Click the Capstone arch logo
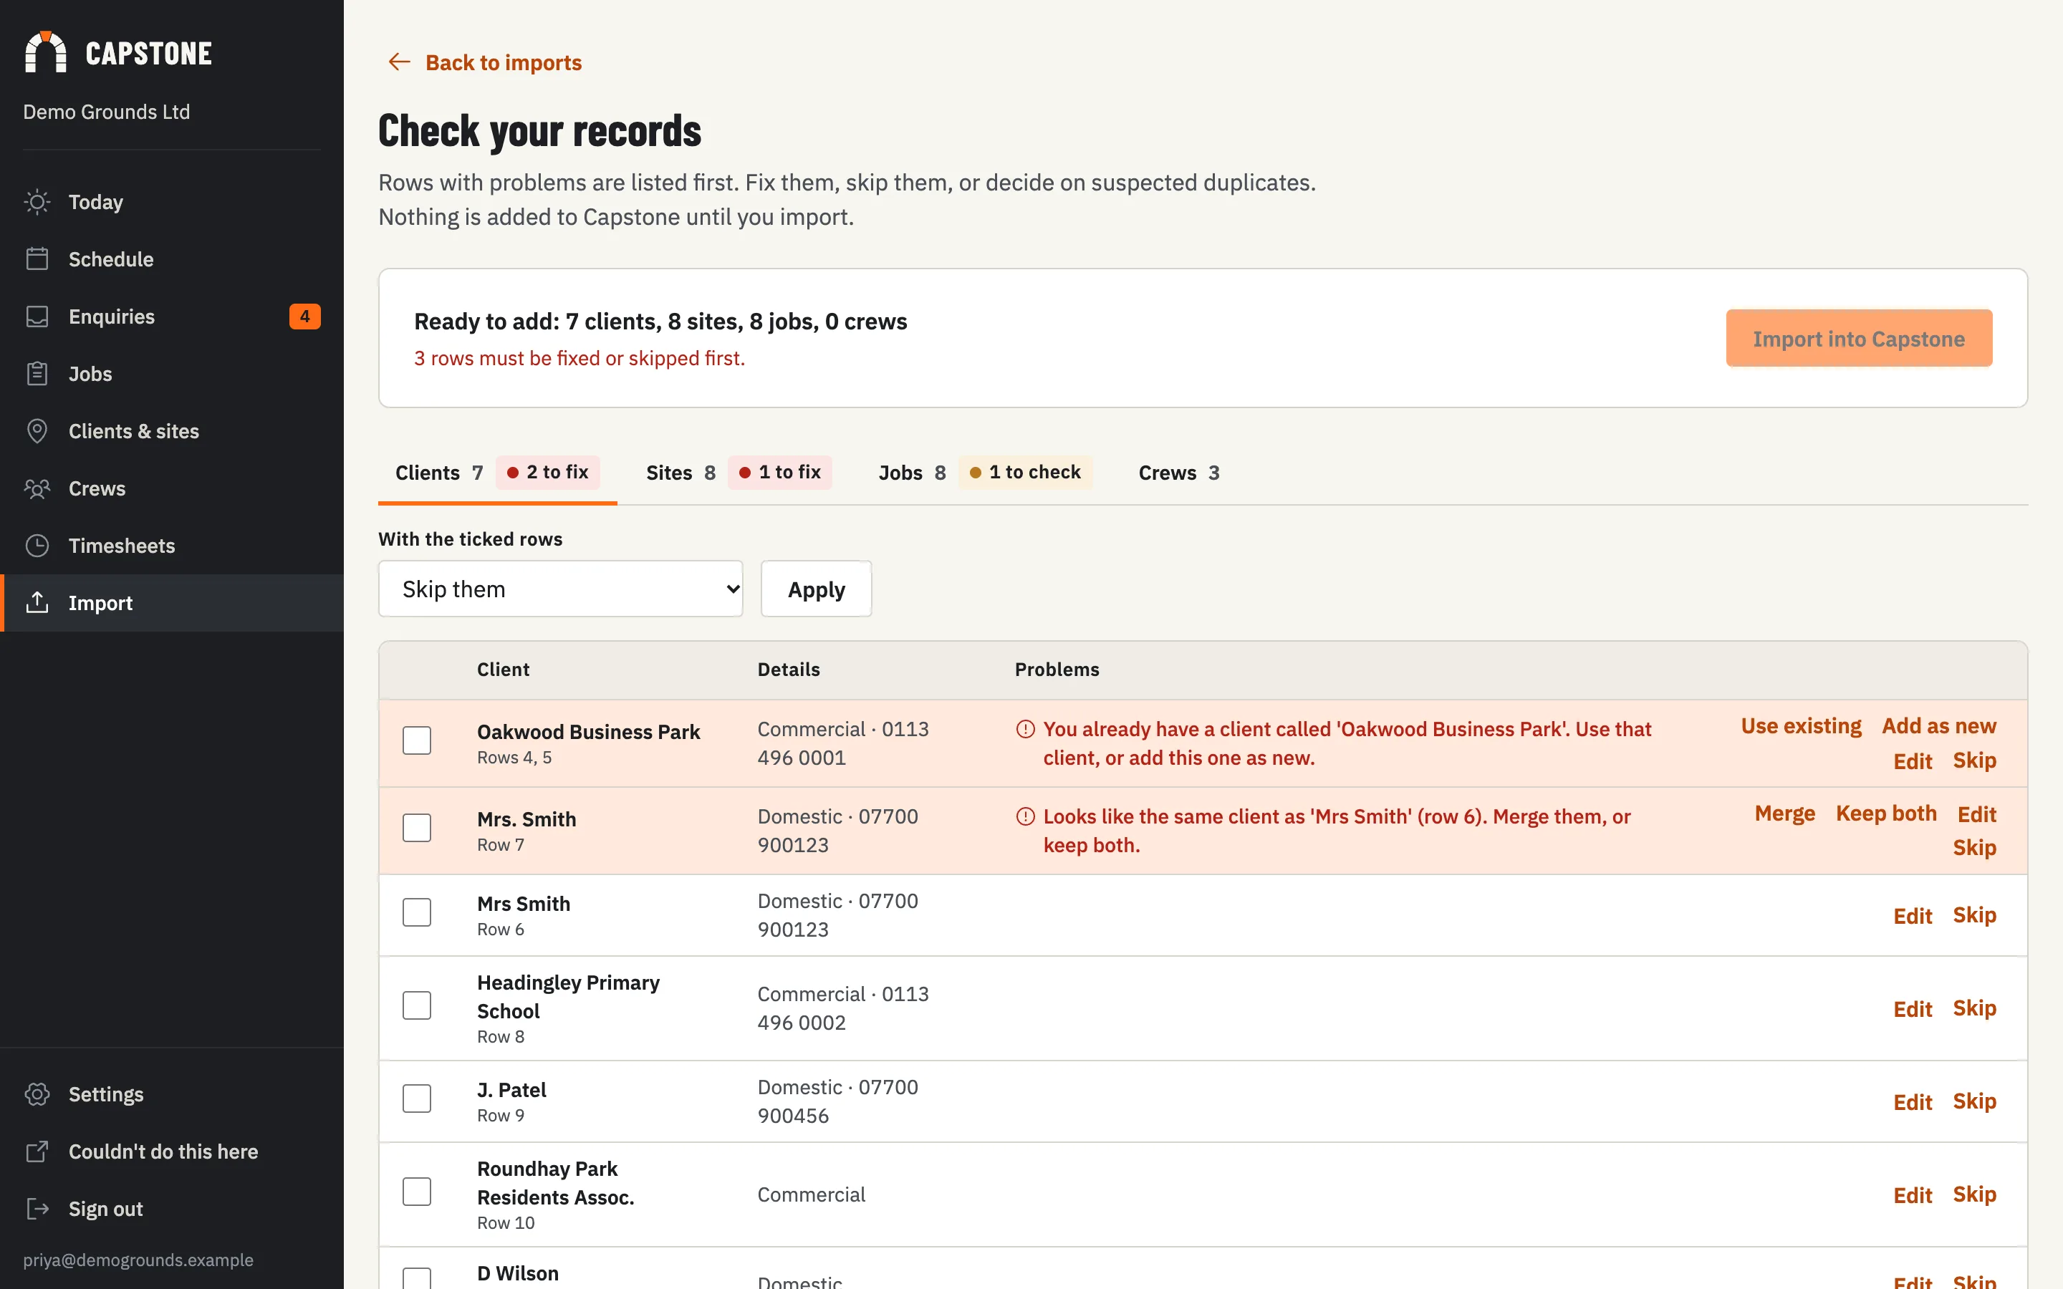This screenshot has height=1289, width=2063. coord(46,52)
